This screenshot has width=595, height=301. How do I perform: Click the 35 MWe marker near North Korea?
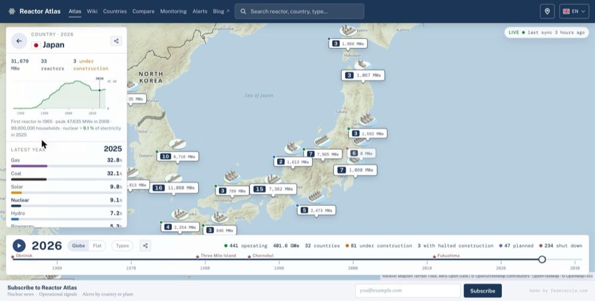tap(136, 99)
